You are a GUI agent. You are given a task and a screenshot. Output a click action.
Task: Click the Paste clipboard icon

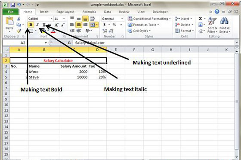(x=9, y=21)
